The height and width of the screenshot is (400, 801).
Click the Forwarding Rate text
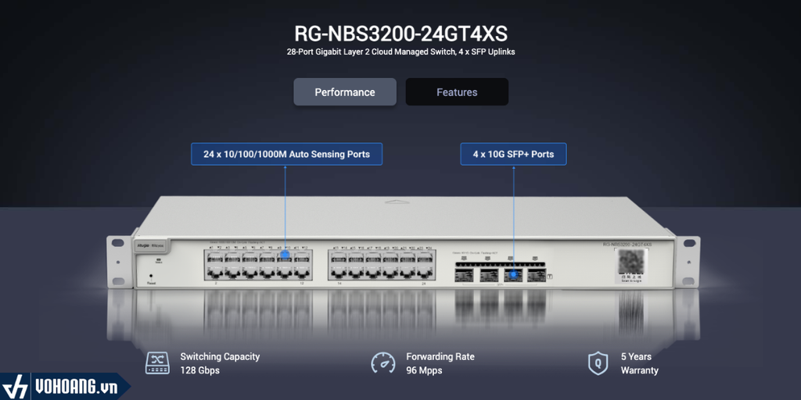(440, 356)
